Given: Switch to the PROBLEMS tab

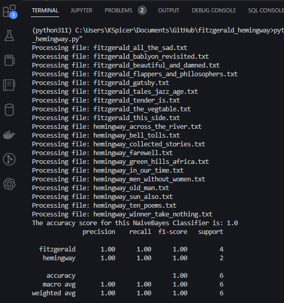Looking at the screenshot, I should [119, 10].
